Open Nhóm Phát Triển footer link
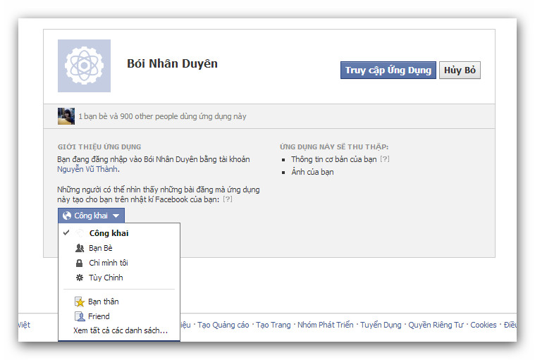The width and height of the screenshot is (535, 360). (326, 325)
